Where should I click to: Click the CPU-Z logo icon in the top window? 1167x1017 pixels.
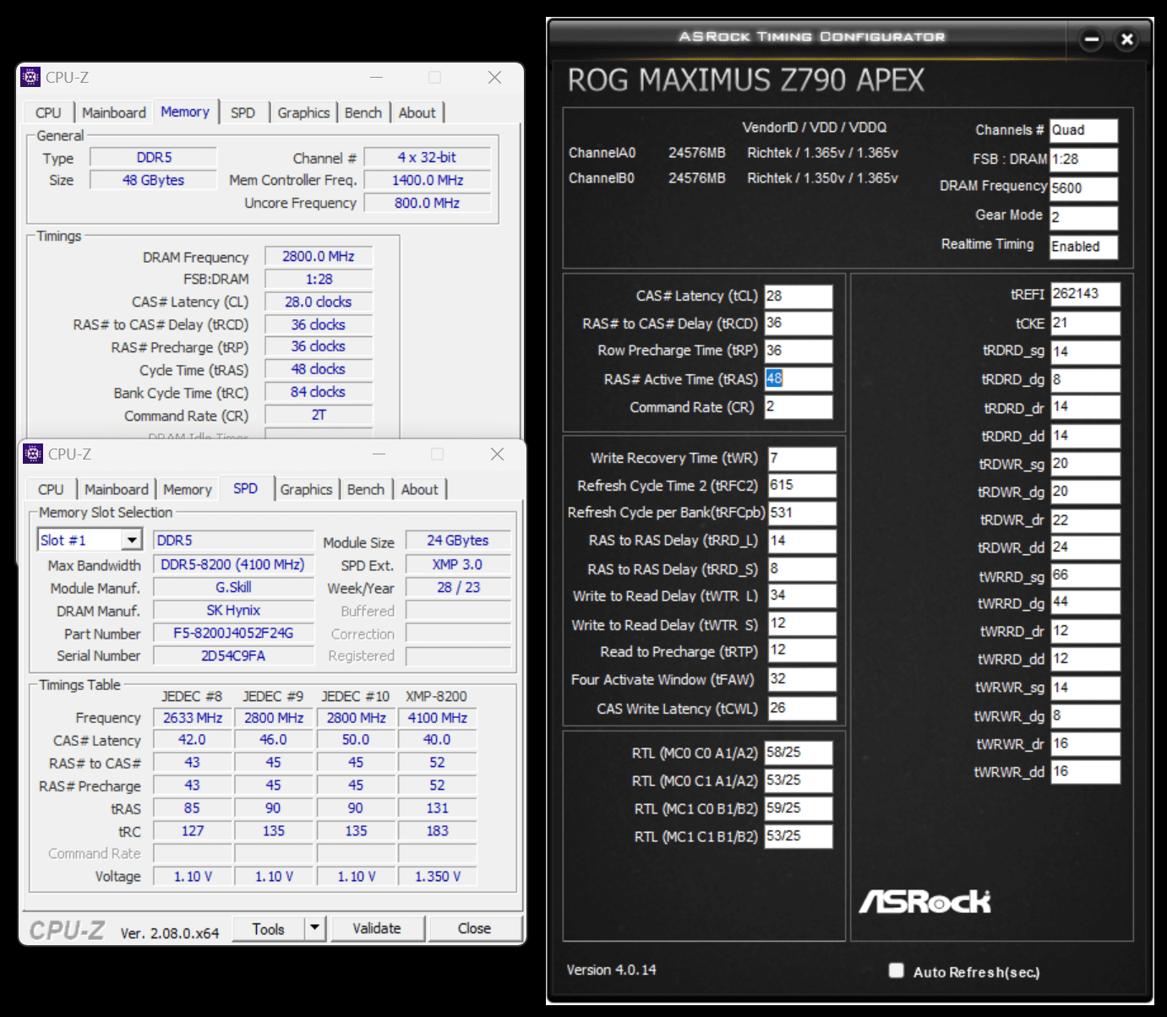pyautogui.click(x=30, y=77)
